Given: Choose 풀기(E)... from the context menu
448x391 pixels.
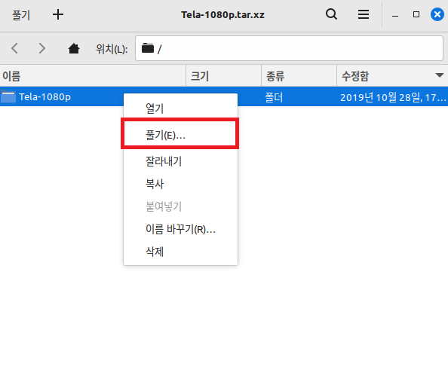Looking at the screenshot, I should point(180,135).
